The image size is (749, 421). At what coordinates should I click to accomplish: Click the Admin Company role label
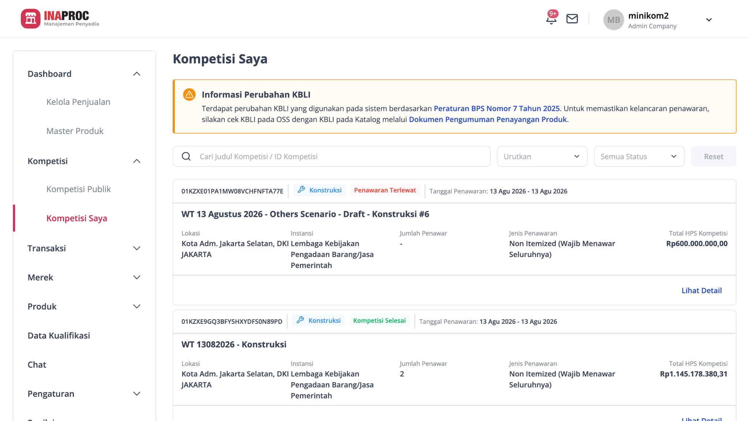click(x=652, y=26)
